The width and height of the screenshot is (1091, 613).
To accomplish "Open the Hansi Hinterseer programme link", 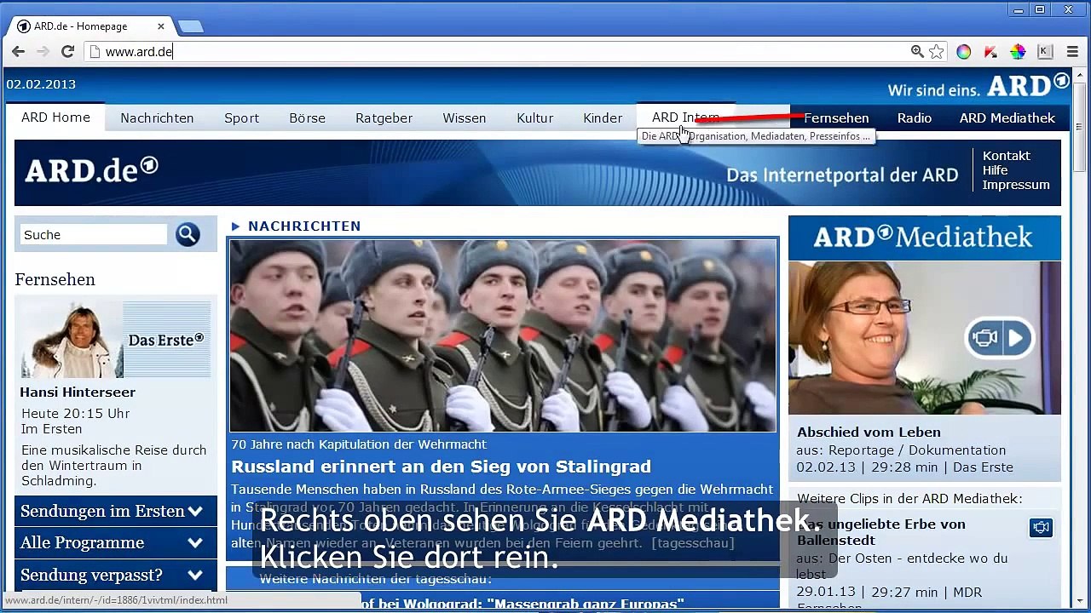I will click(78, 392).
